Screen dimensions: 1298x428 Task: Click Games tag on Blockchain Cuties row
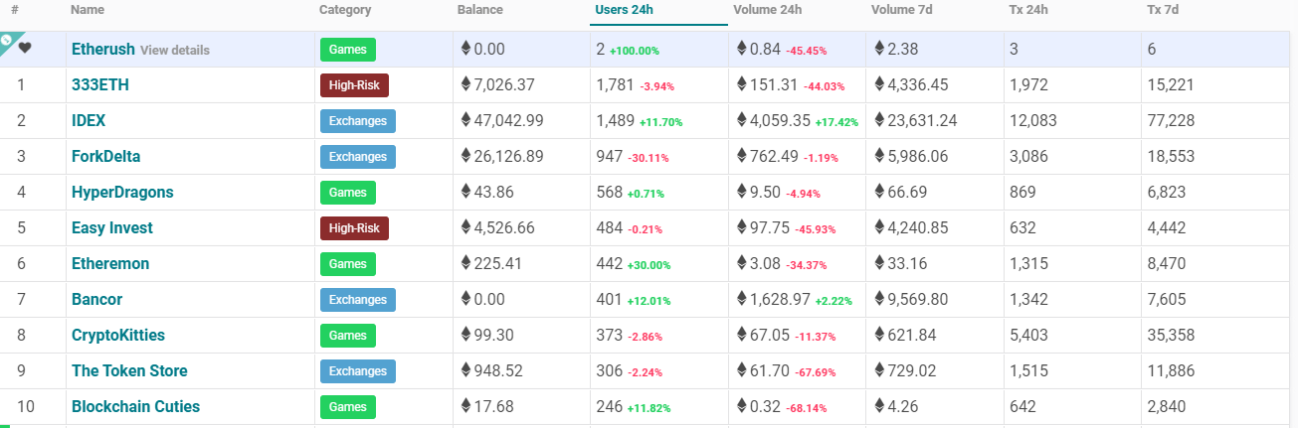coord(348,407)
